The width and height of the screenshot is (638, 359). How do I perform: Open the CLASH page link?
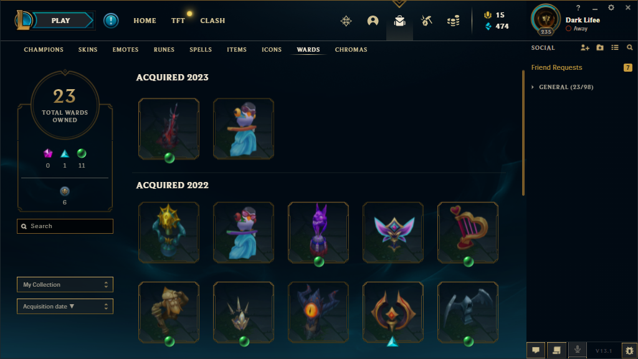point(212,21)
